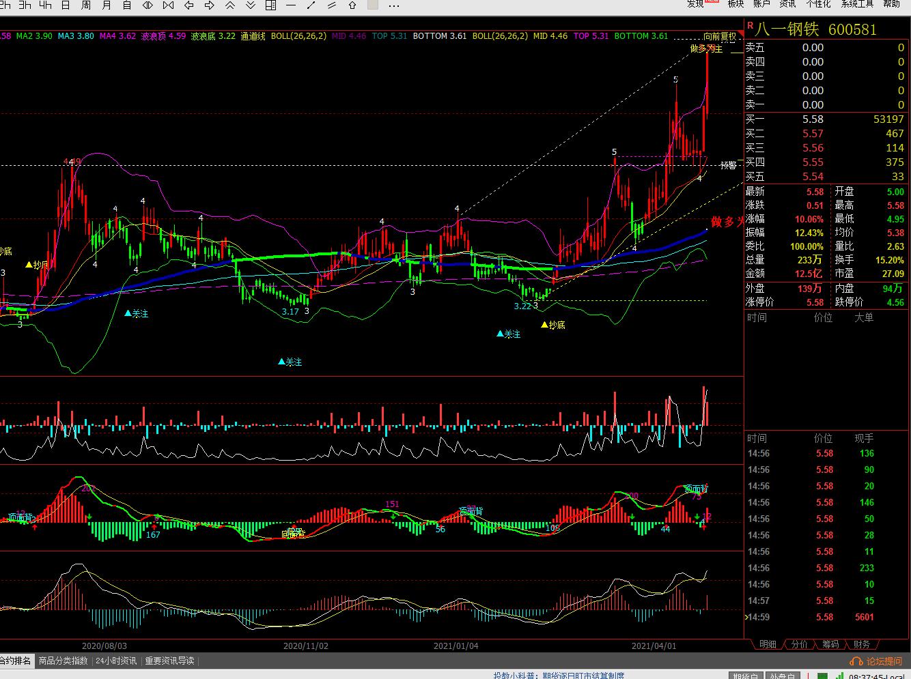Toggle the split-panel layout icon
Viewport: 911px width, 679px height.
(x=270, y=5)
